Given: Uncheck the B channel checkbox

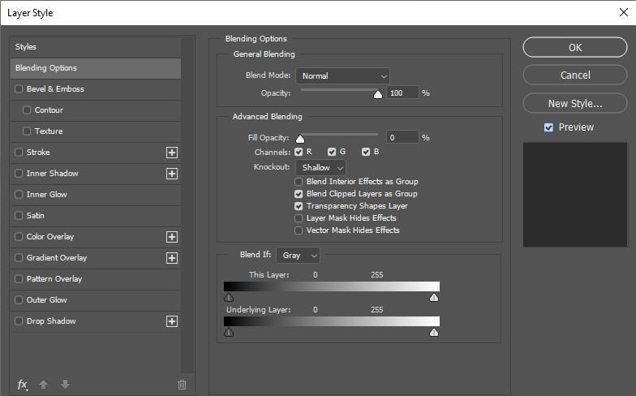Looking at the screenshot, I should (366, 152).
